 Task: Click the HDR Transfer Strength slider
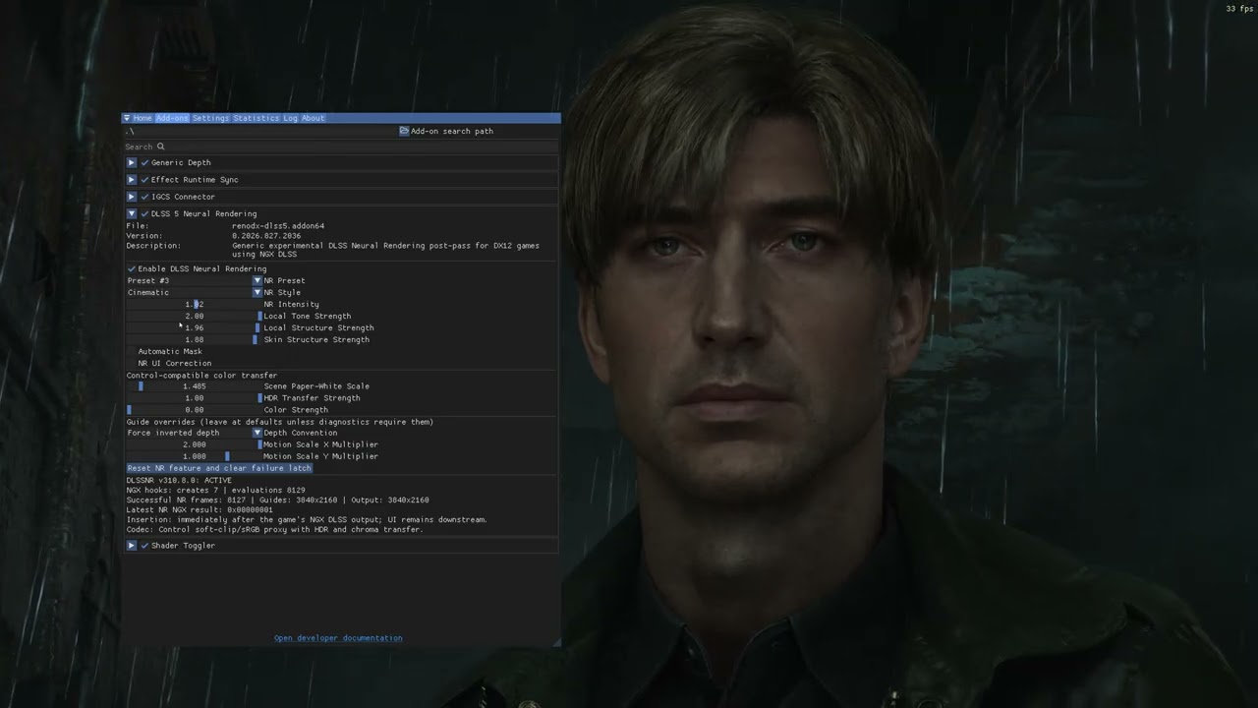pos(194,398)
